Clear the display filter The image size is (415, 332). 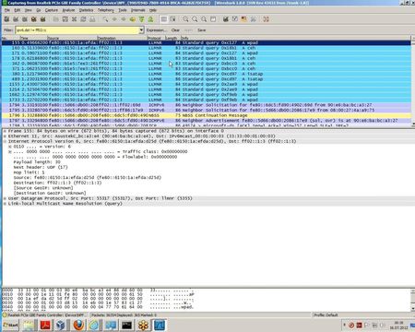point(175,30)
